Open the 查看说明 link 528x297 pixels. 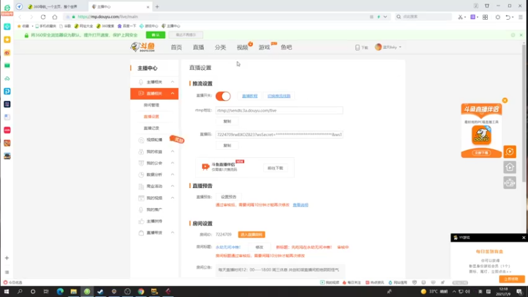coord(300,205)
